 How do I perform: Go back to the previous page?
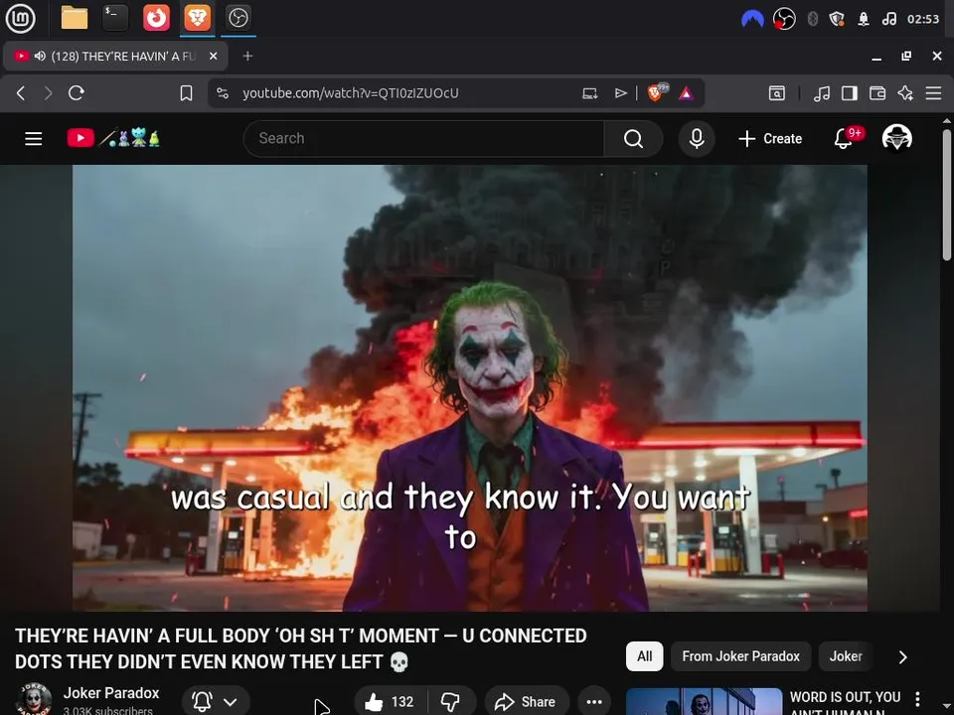tap(21, 93)
